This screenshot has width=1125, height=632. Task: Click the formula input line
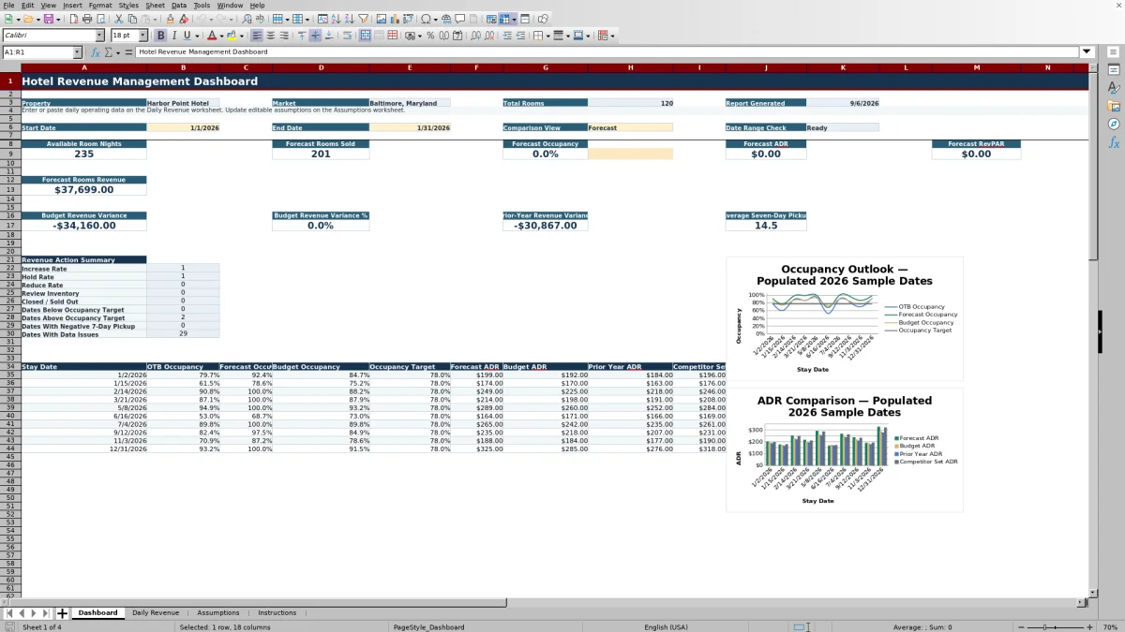pyautogui.click(x=607, y=52)
